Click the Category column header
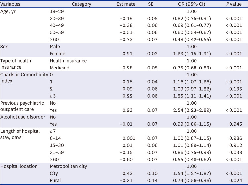Viewport: 248px width, 185px height. (82, 4)
